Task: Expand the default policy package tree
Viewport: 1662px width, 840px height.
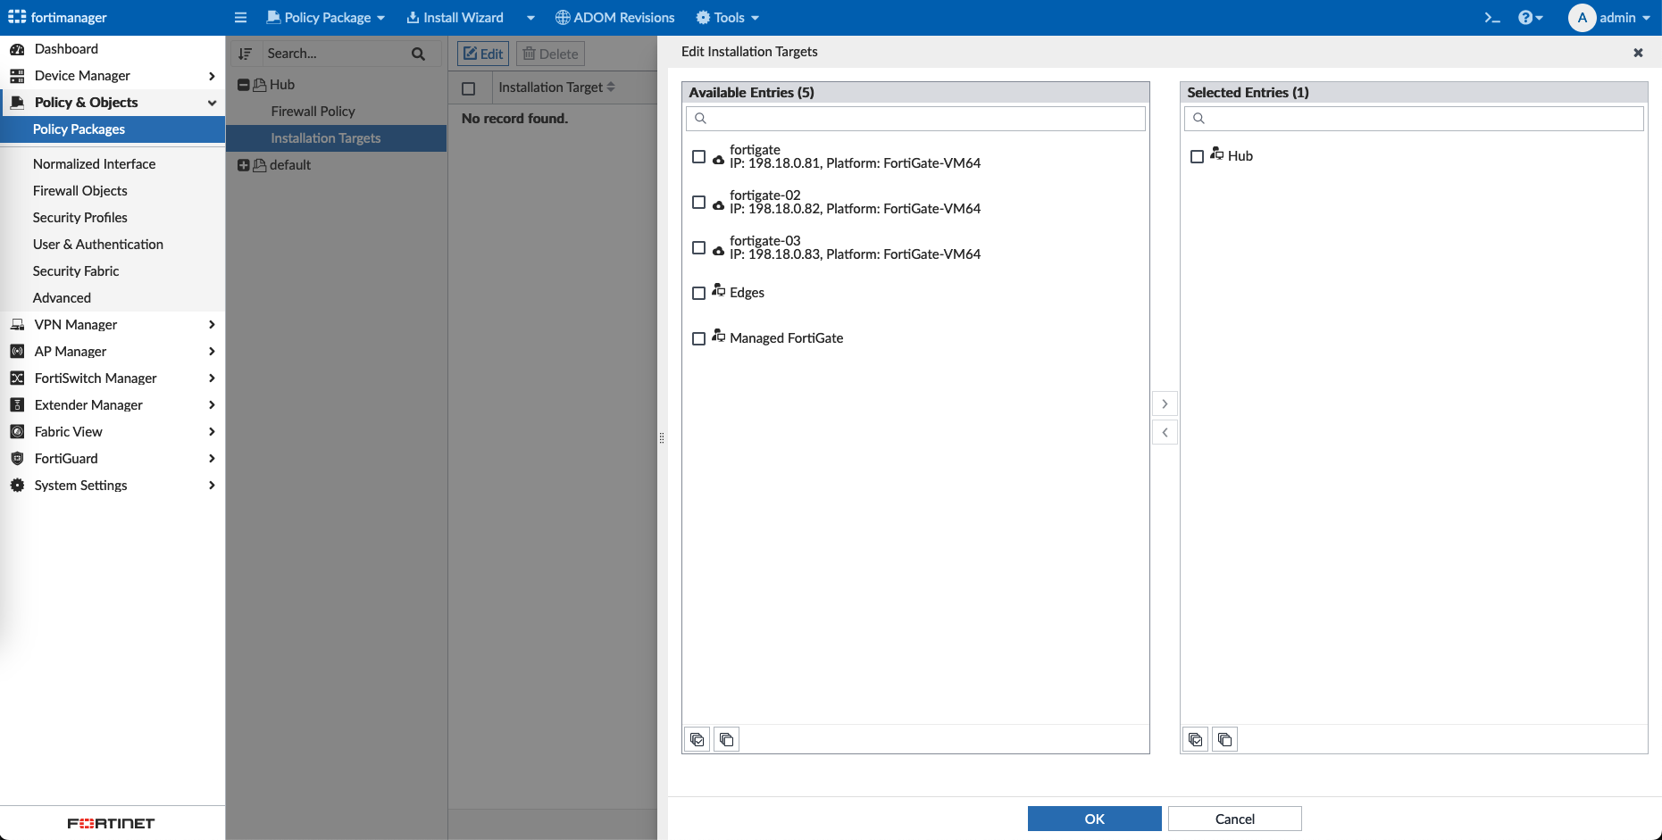Action: tap(243, 165)
